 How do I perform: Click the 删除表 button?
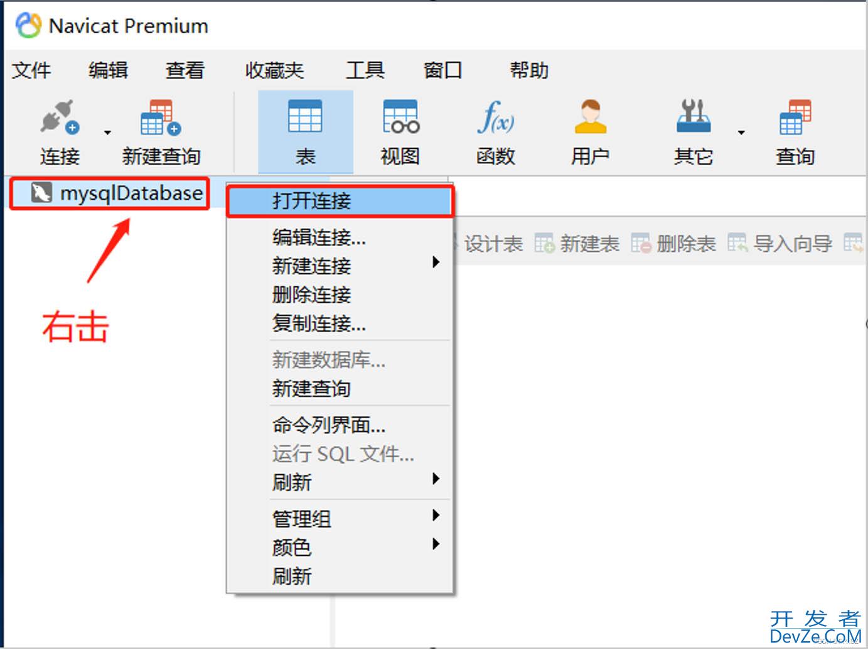pyautogui.click(x=673, y=244)
